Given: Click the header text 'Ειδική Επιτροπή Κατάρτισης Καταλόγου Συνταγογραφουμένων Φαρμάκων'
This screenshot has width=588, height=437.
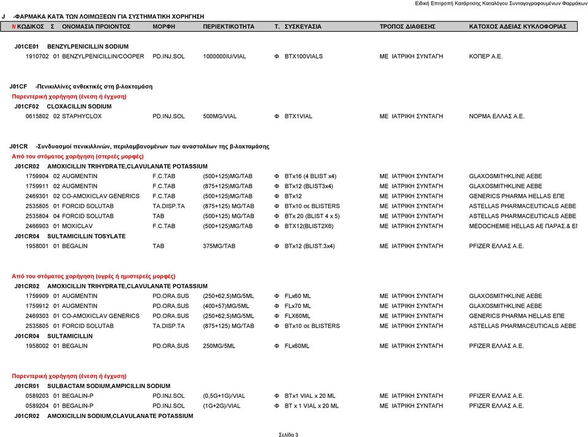Looking at the screenshot, I should [x=501, y=4].
